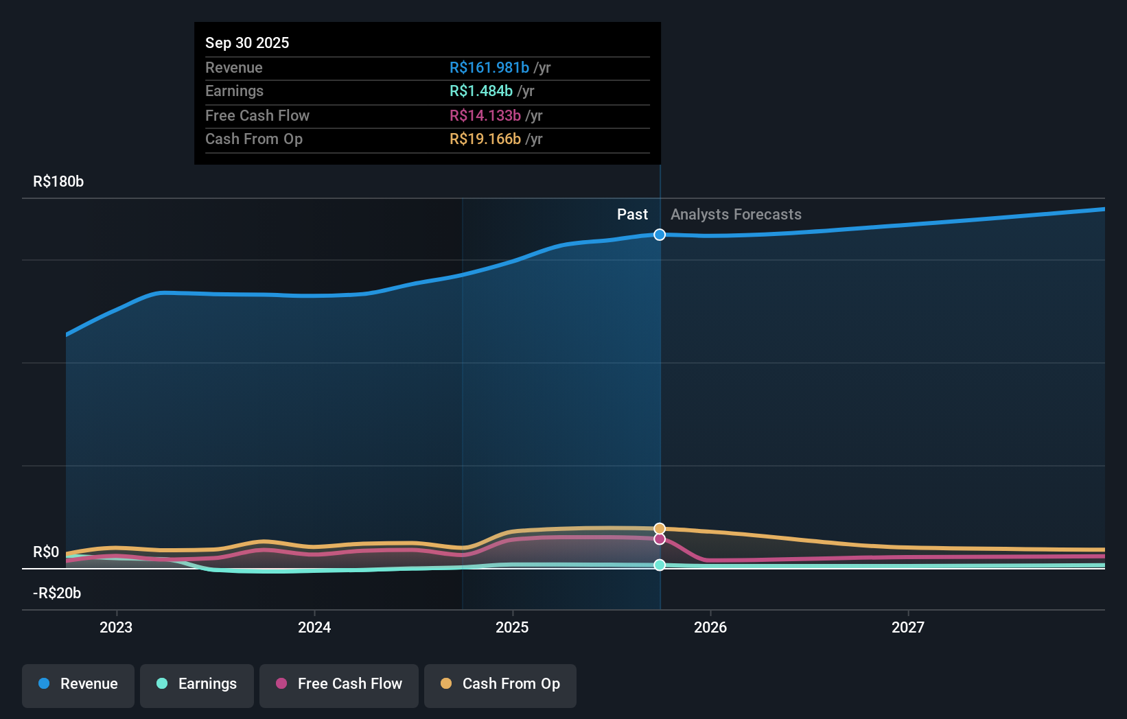Toggle the Earnings series in the legend

[197, 685]
